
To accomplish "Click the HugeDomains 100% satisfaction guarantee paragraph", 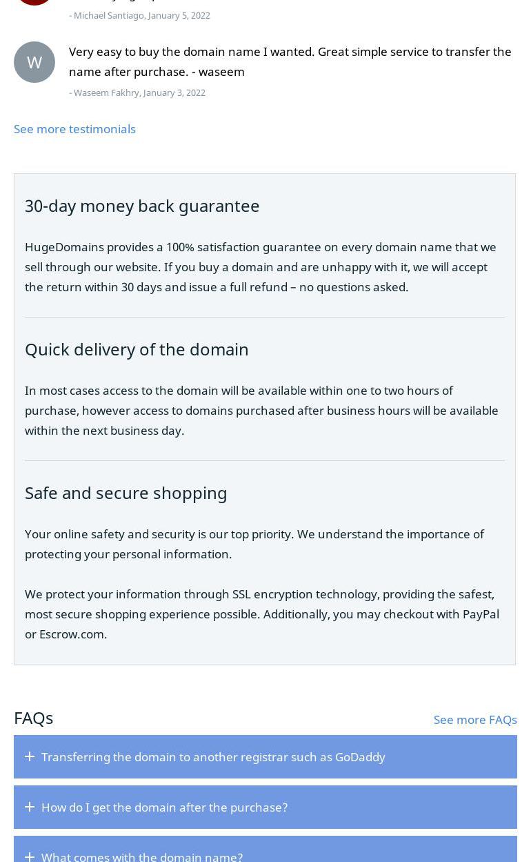I will tap(261, 267).
